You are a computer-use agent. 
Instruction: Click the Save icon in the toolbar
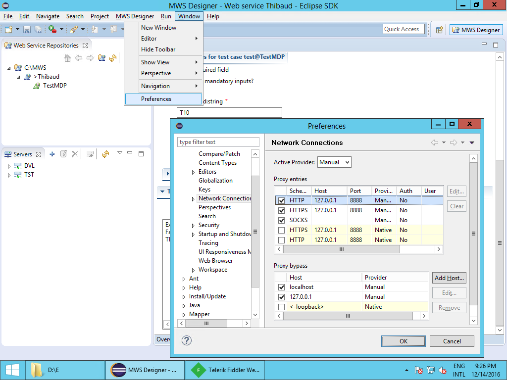point(26,30)
